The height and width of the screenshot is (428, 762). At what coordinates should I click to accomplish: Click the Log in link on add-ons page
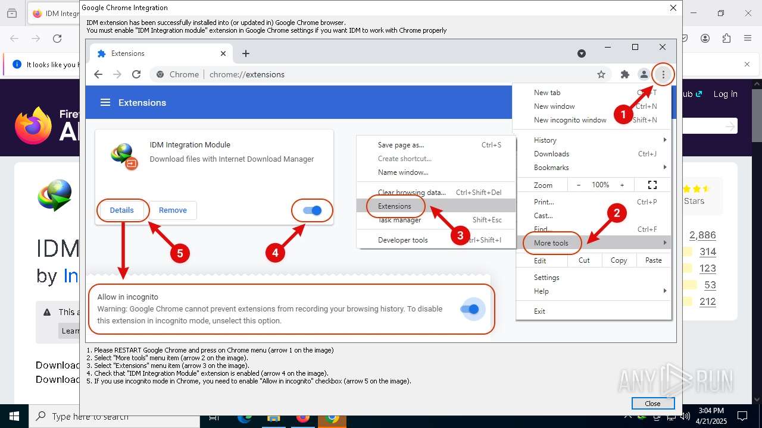(725, 94)
